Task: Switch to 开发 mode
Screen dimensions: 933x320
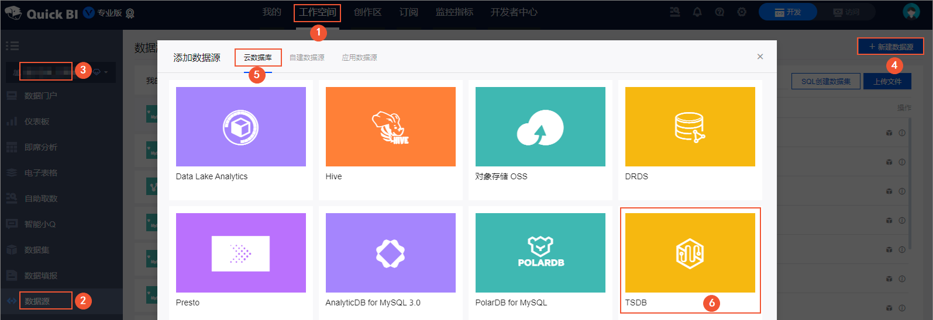Action: 788,12
